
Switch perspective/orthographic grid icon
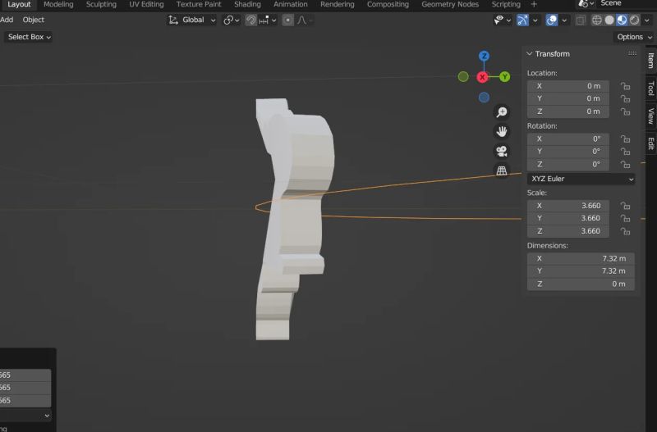point(502,171)
